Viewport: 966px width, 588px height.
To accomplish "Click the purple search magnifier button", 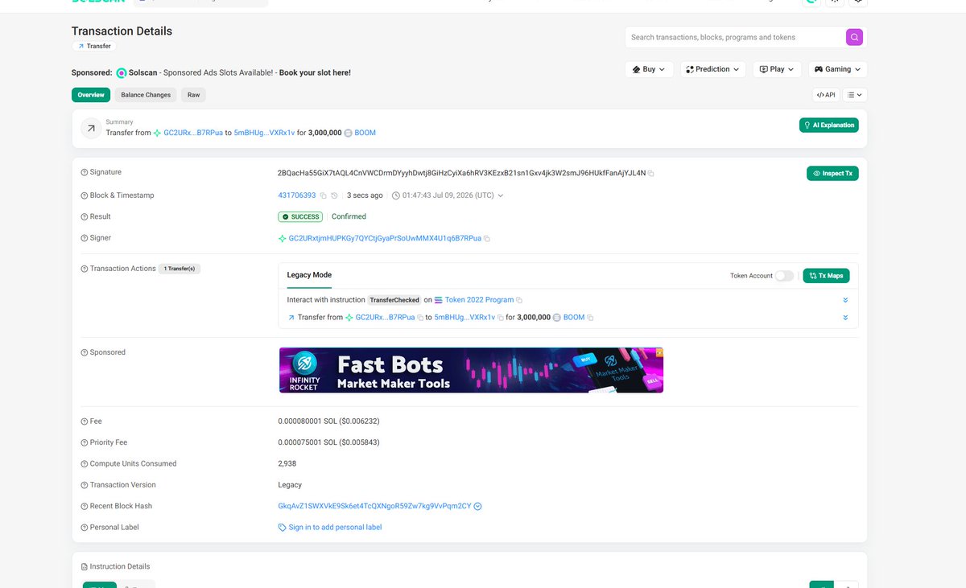I will tap(854, 37).
